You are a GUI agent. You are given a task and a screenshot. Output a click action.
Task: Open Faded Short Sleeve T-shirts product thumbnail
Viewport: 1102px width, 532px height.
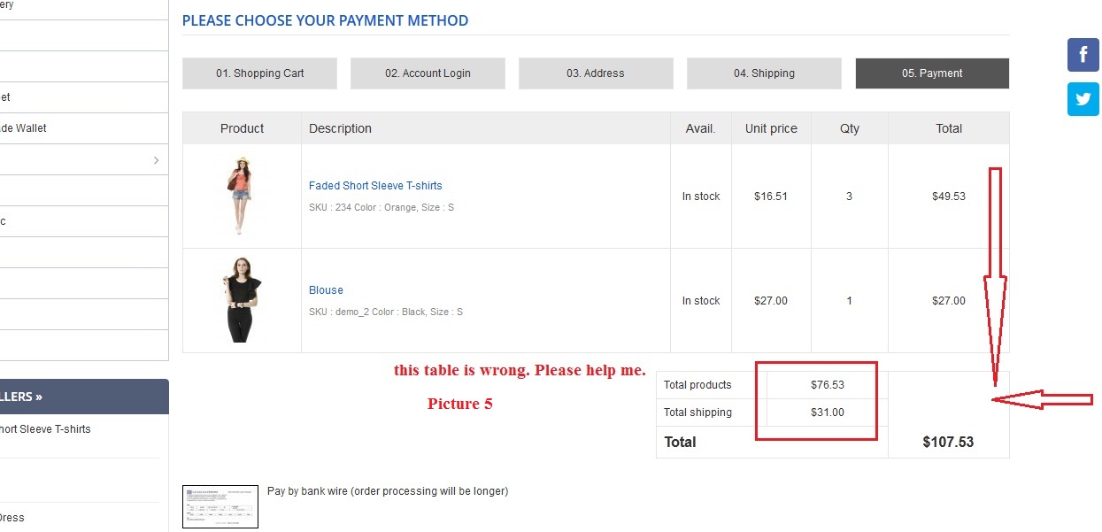click(242, 196)
